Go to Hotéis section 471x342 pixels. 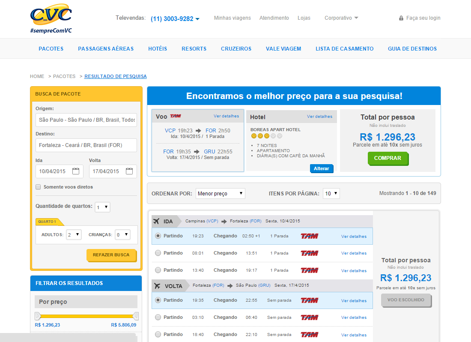158,49
